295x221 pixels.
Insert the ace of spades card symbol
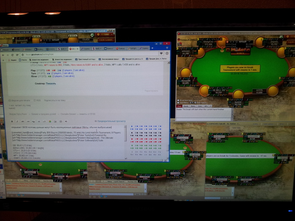click(160, 136)
